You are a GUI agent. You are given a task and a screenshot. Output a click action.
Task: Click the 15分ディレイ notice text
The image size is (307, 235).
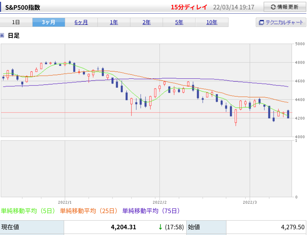click(x=189, y=7)
